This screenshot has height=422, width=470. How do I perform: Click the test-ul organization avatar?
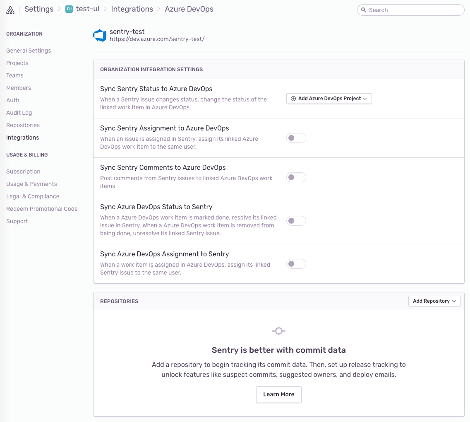69,9
